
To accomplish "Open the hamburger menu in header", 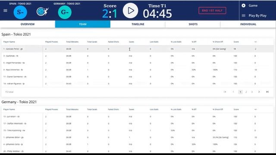I will [5, 10].
